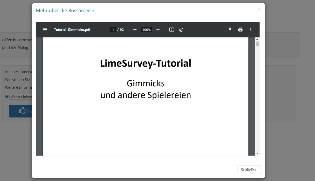This screenshot has height=181, width=315.
Task: Click the page number field showing 1
Action: pos(113,30)
